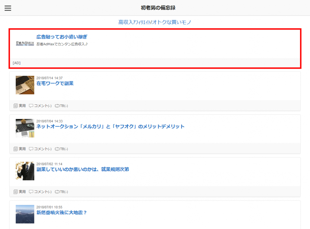Click the [AD] label

point(17,63)
